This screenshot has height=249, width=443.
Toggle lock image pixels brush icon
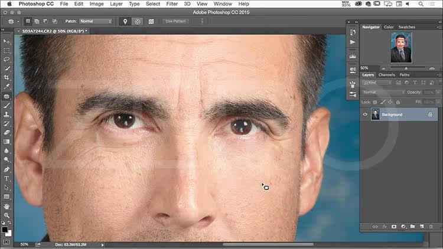(383, 102)
